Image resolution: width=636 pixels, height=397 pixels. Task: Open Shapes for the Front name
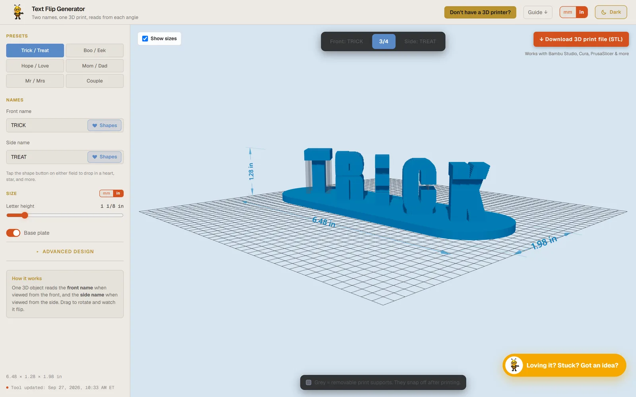pyautogui.click(x=105, y=125)
